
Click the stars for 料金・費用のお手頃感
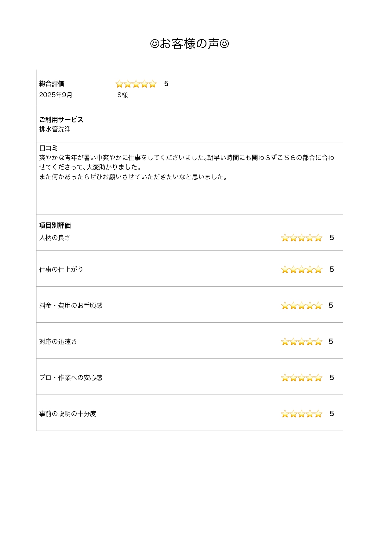[301, 306]
